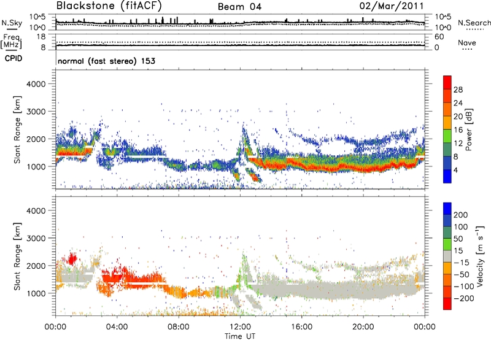Click the '4' label on Power color bar
Image resolution: width=491 pixels, height=340 pixels.
coord(456,170)
